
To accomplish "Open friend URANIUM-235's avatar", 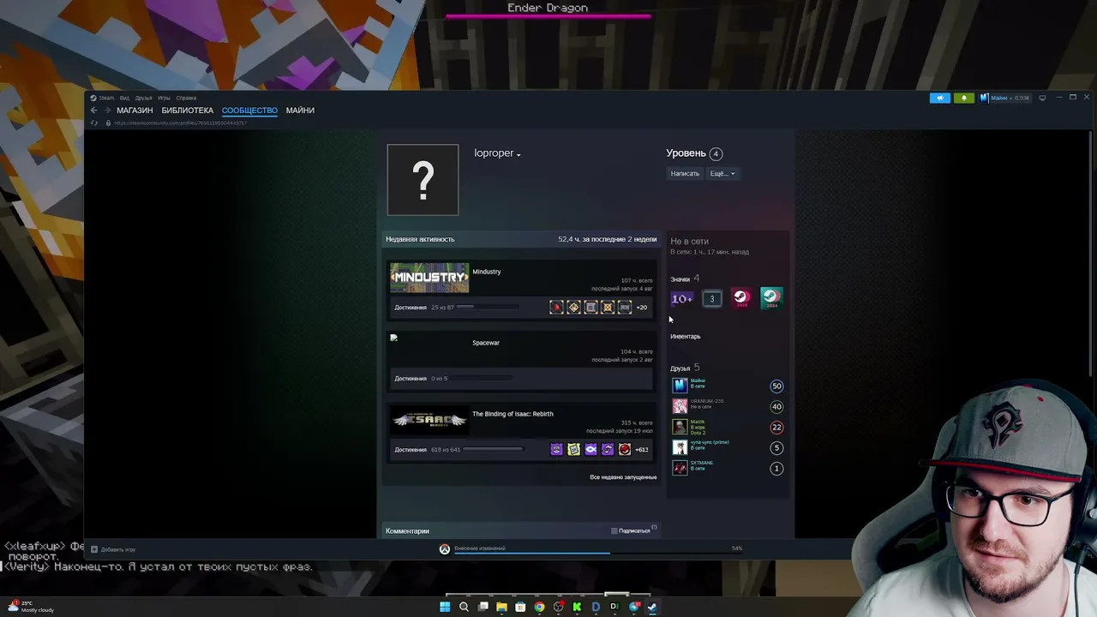I will click(x=680, y=406).
